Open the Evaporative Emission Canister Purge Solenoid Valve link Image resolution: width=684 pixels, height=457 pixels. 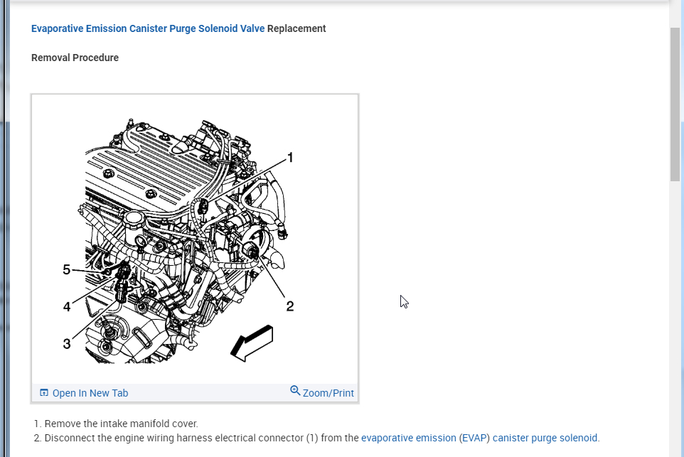click(x=148, y=28)
